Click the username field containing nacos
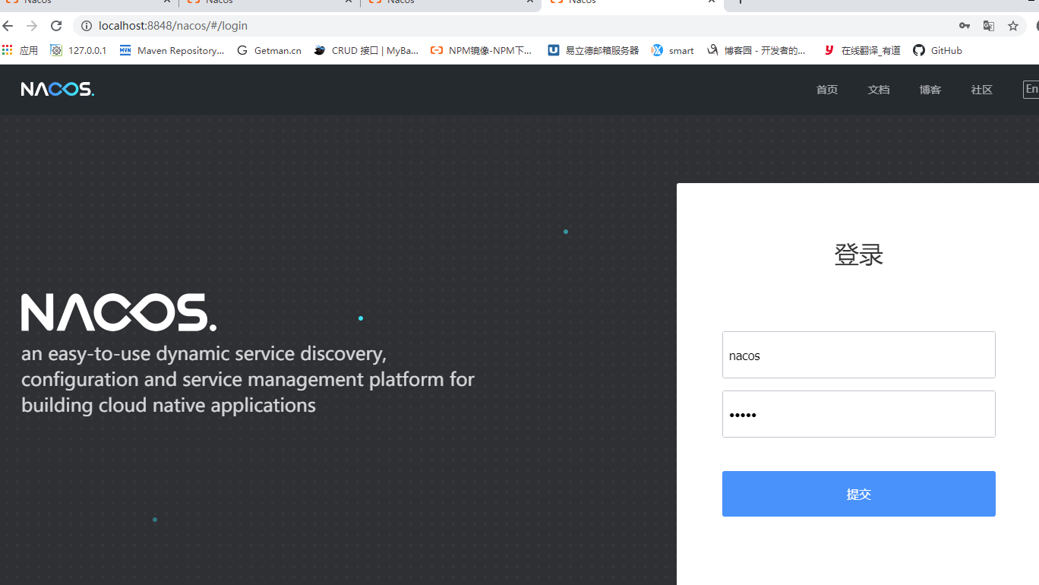 point(859,355)
